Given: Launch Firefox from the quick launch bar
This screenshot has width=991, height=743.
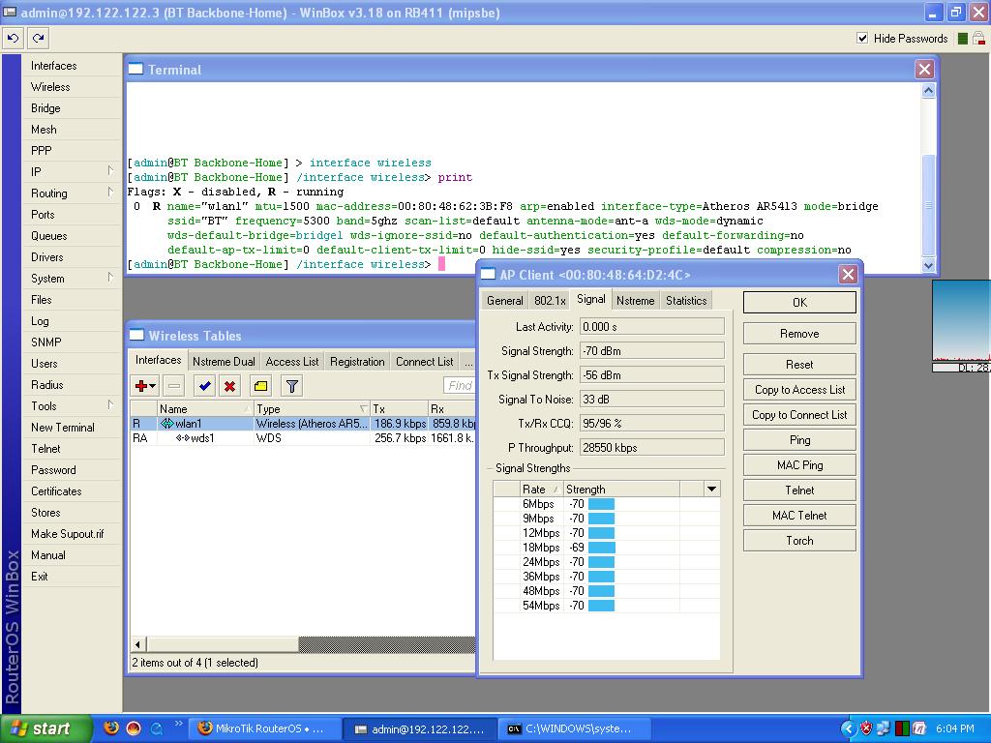Looking at the screenshot, I should coord(111,728).
